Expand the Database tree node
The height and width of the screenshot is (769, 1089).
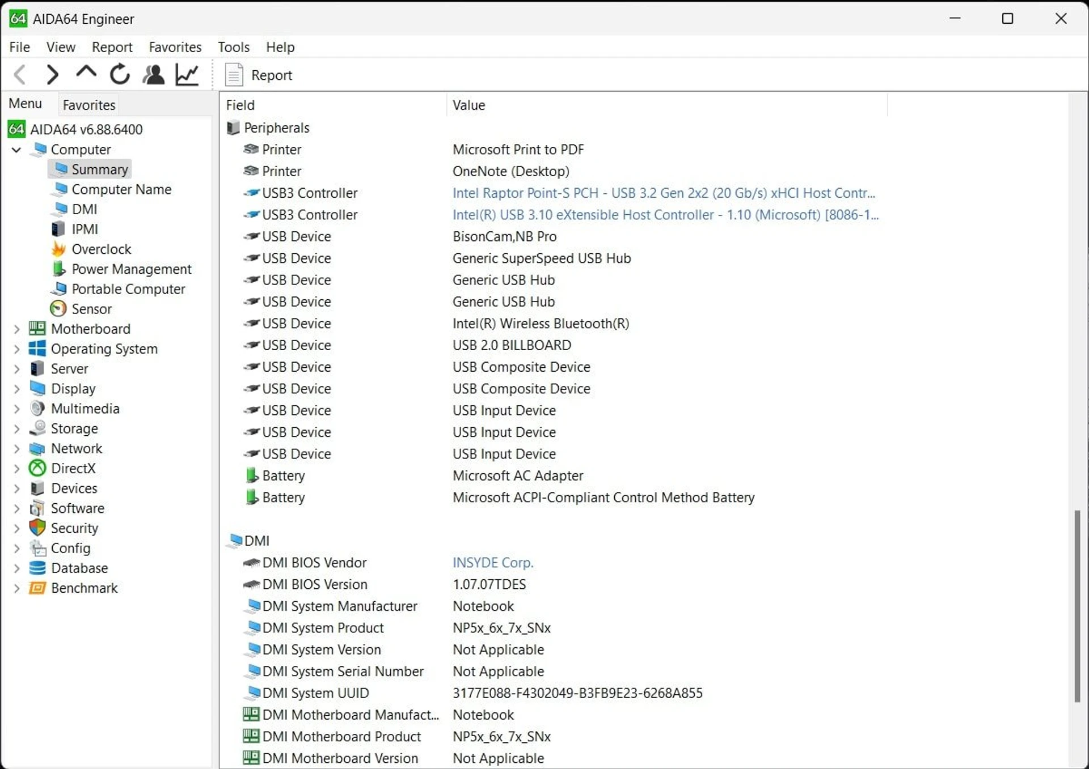[16, 568]
